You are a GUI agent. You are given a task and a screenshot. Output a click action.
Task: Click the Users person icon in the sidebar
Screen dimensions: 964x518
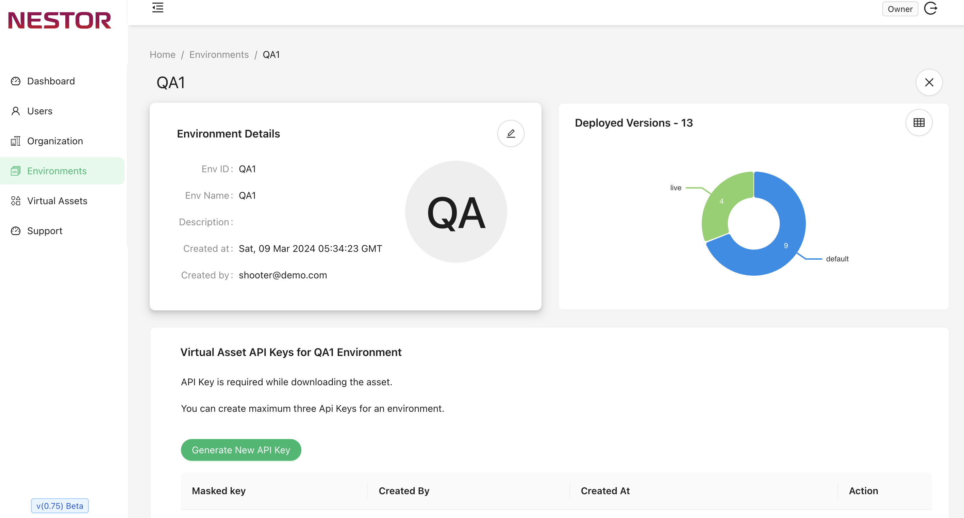tap(16, 111)
